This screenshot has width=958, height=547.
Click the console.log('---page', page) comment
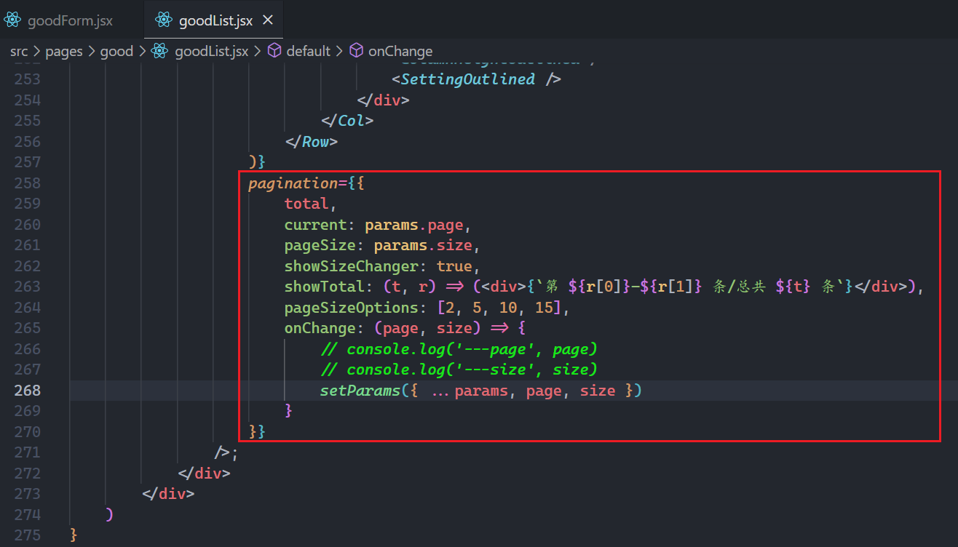coord(459,348)
